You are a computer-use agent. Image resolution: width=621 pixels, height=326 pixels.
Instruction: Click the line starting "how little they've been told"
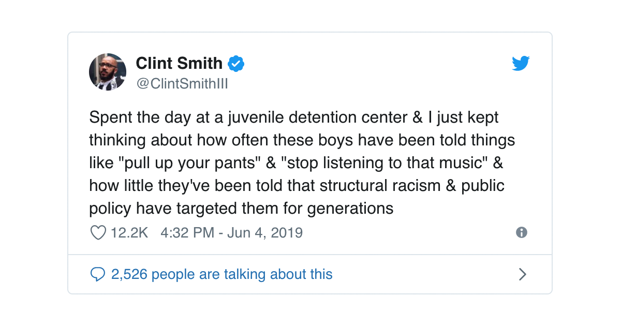297,186
